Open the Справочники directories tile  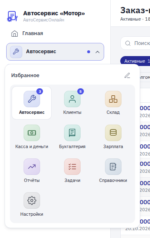click(x=113, y=171)
